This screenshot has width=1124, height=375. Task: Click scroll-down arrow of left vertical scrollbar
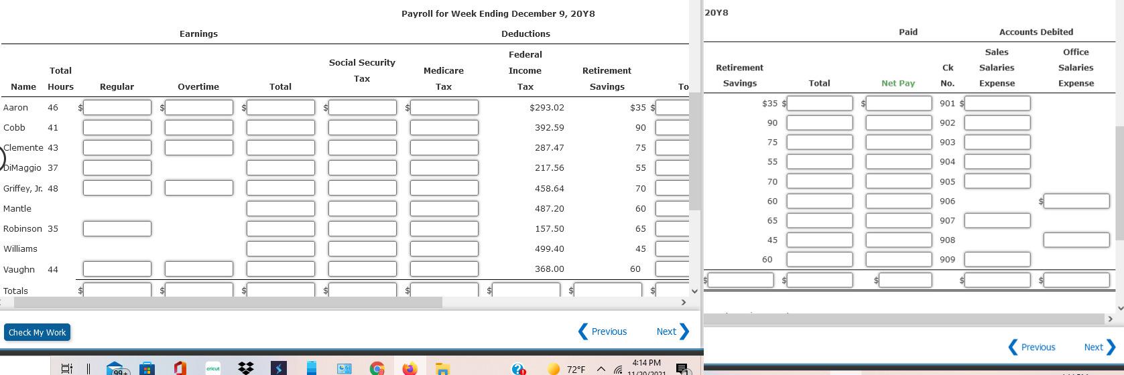pos(695,291)
